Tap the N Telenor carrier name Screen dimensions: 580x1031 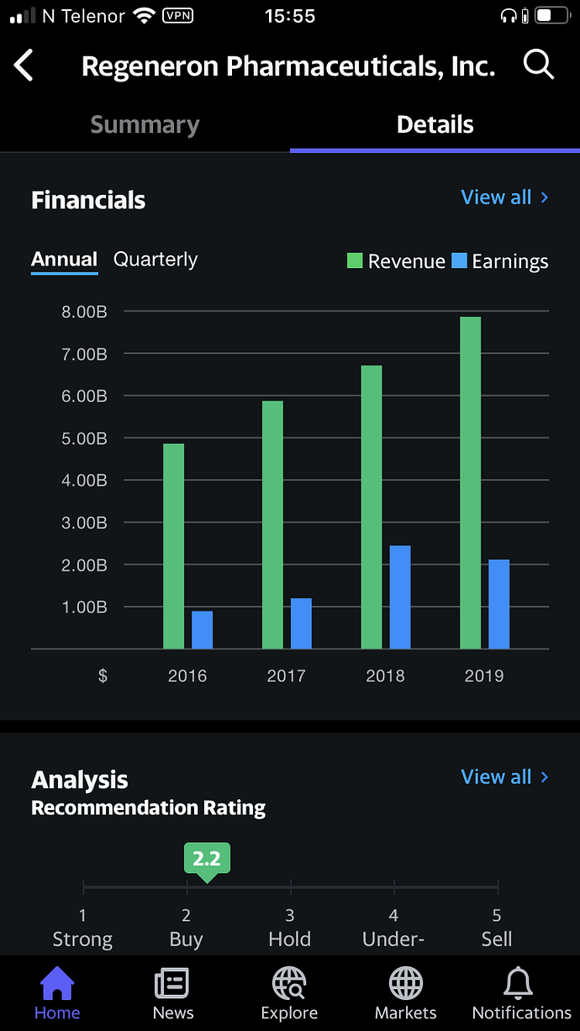[x=83, y=15]
